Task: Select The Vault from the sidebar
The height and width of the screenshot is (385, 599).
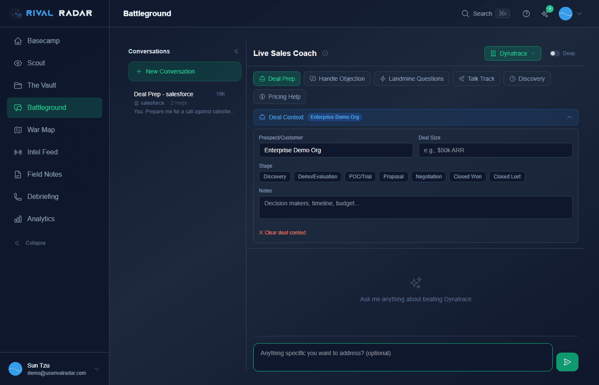Action: coord(41,85)
